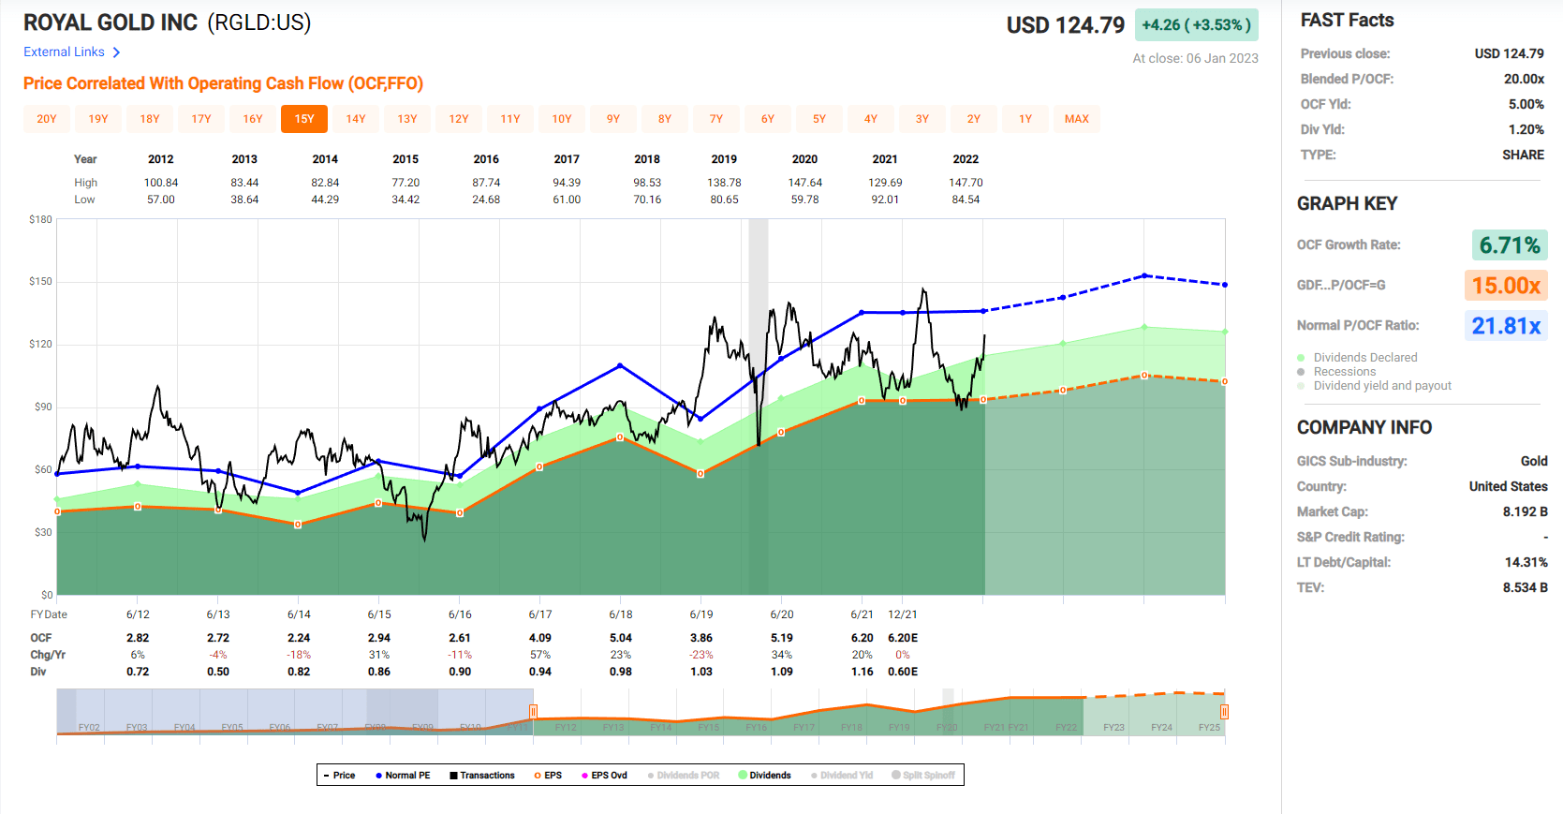
Task: Toggle Dividend yield and payout option
Action: [1374, 386]
